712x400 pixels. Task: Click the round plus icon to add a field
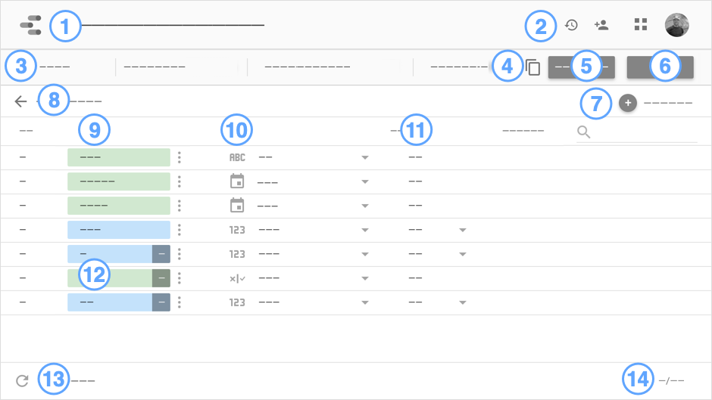coord(627,102)
